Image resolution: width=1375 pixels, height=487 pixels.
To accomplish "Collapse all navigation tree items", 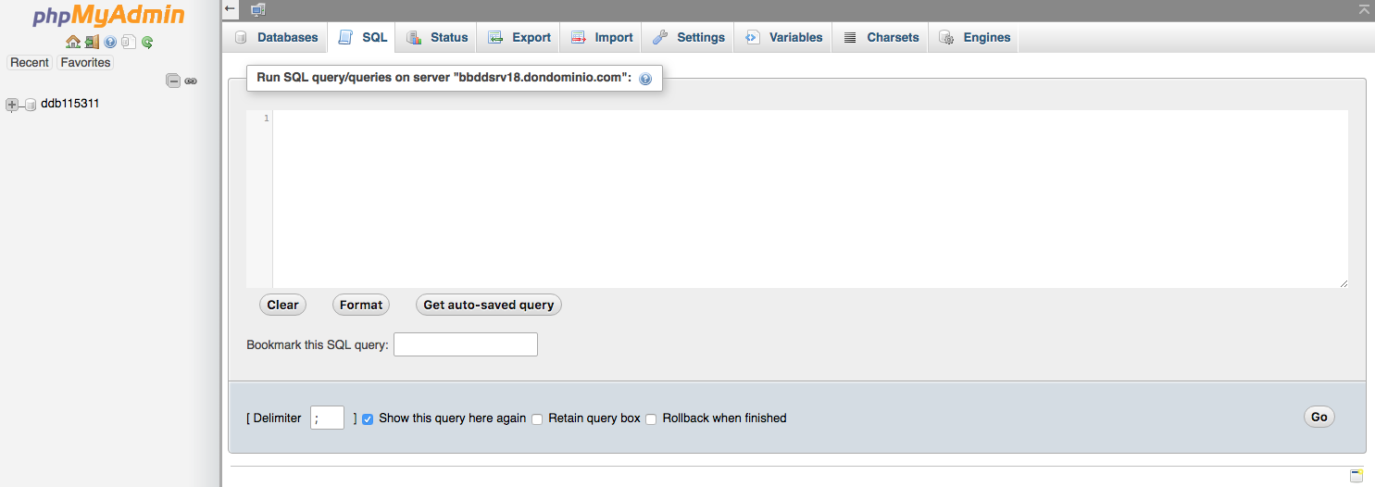I will [173, 81].
